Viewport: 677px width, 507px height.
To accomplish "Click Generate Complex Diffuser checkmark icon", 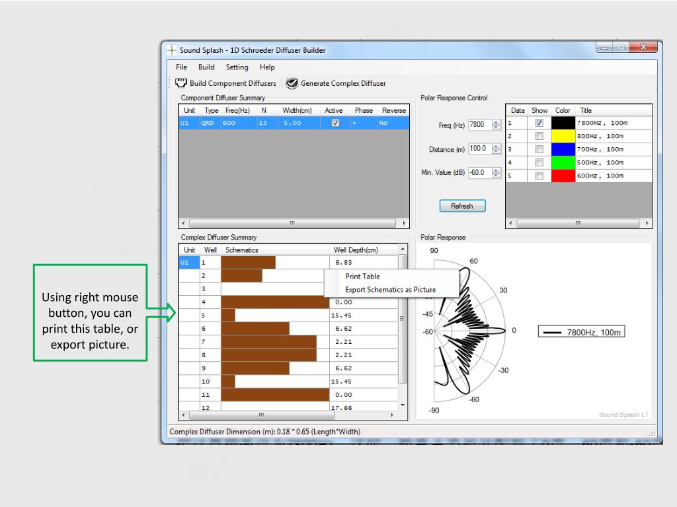I will pos(292,83).
